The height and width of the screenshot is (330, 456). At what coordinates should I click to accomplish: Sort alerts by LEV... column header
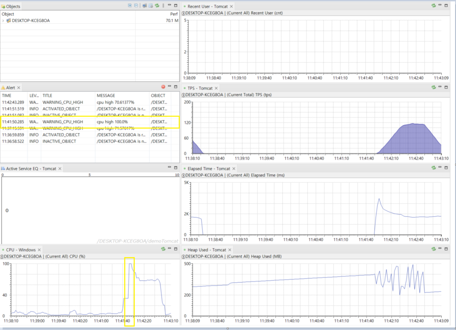tap(34, 96)
